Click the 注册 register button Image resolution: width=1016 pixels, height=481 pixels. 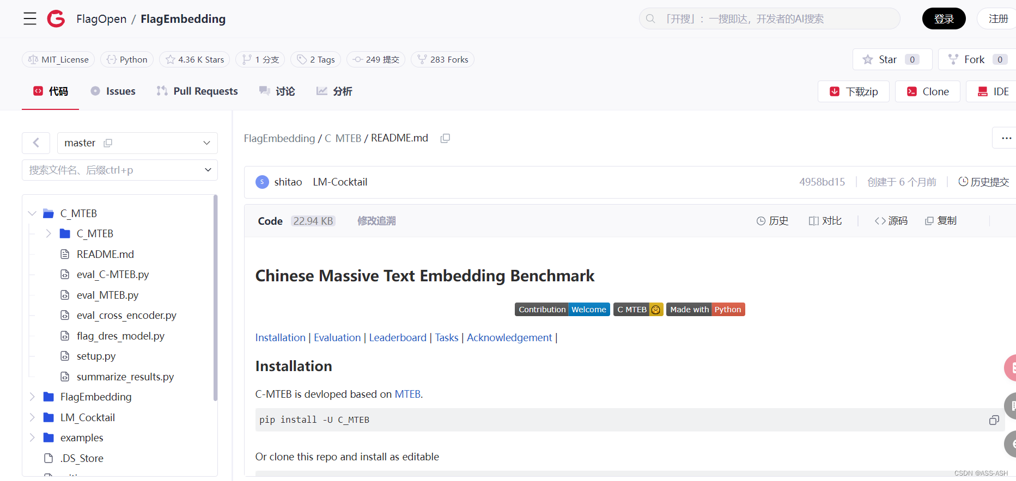[x=997, y=19]
